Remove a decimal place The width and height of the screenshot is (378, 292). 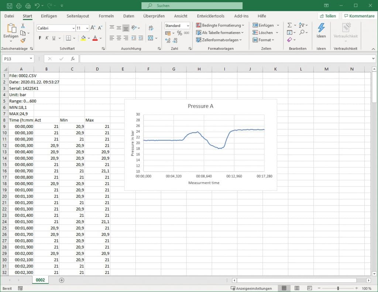click(x=175, y=41)
